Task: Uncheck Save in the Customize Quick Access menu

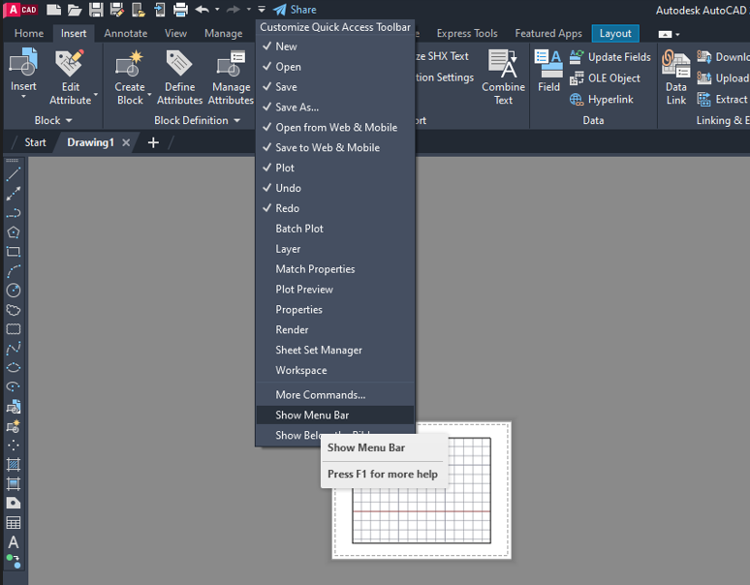Action: click(335, 87)
